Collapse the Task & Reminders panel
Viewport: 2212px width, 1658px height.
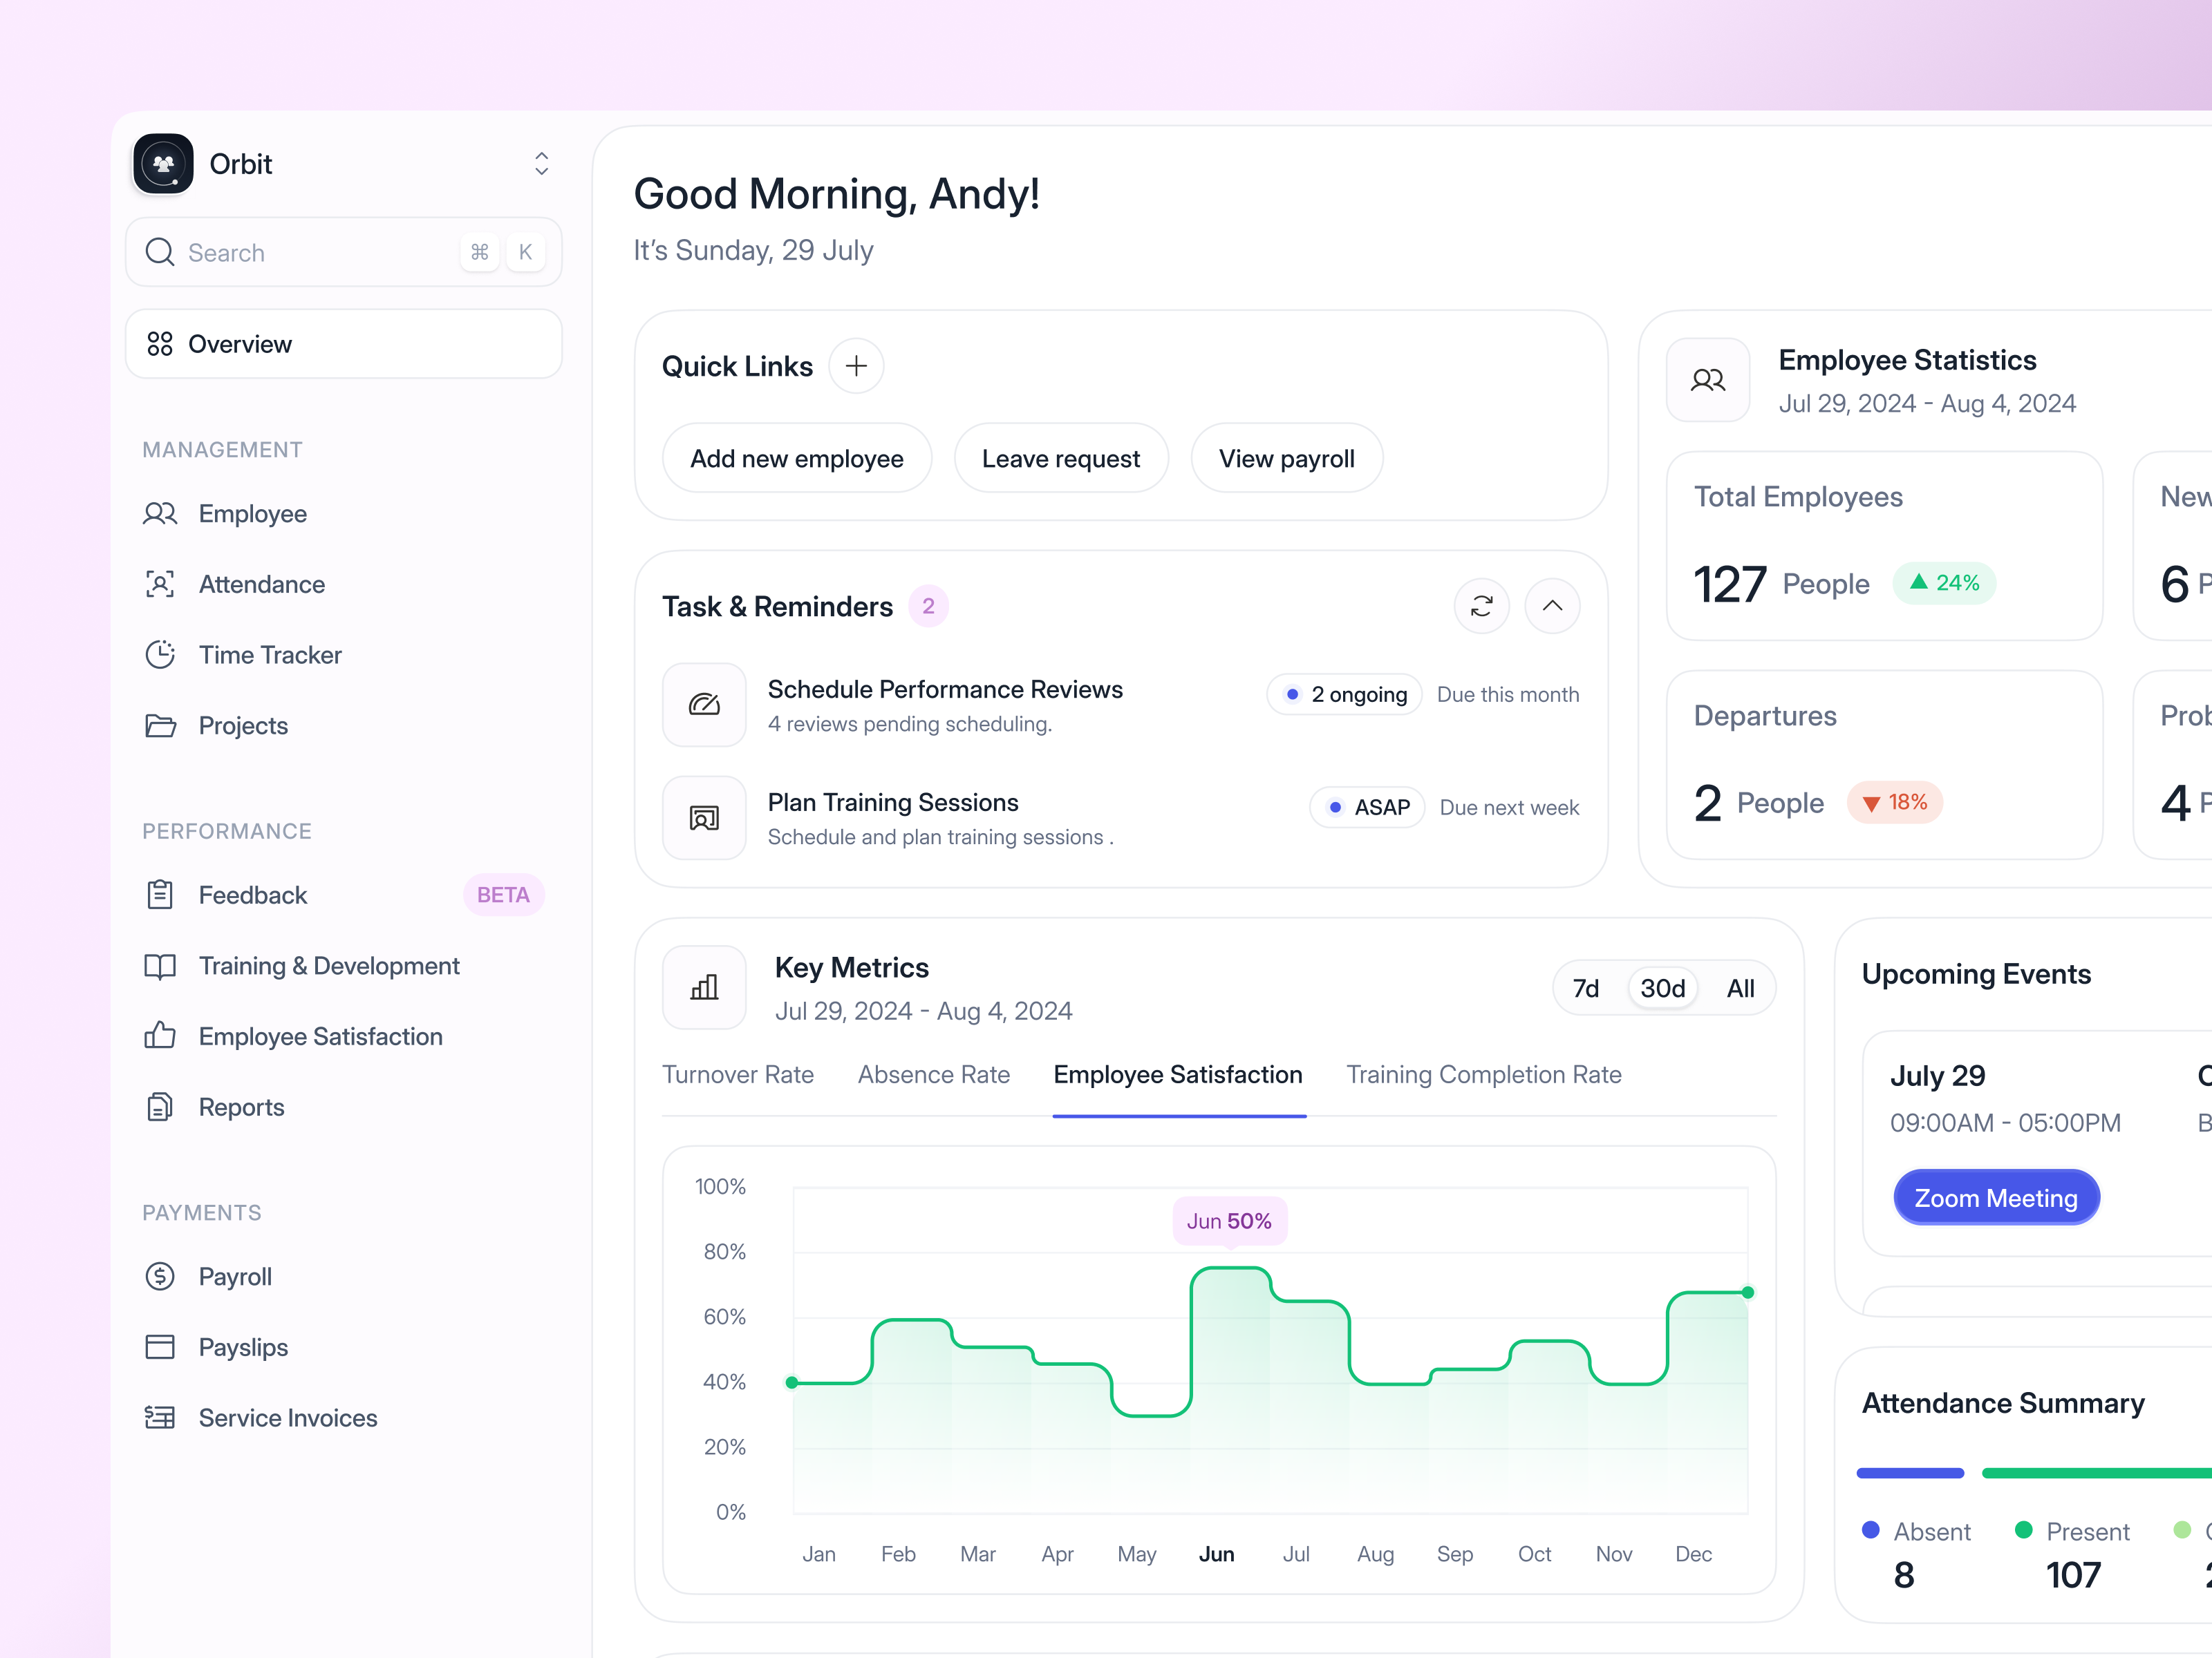tap(1552, 606)
